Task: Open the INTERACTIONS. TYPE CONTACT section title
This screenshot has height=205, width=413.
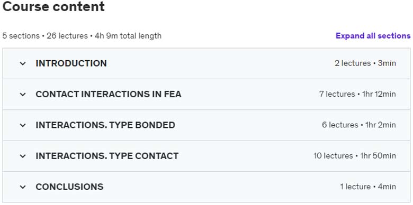Action: click(107, 156)
